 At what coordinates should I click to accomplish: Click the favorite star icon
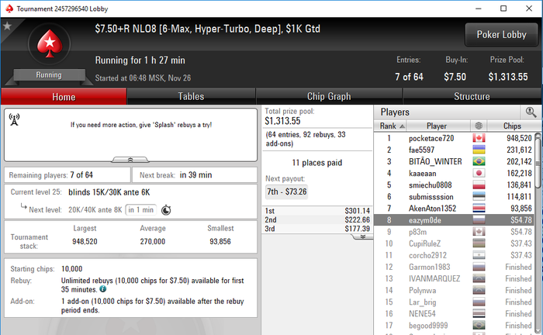(x=7, y=26)
